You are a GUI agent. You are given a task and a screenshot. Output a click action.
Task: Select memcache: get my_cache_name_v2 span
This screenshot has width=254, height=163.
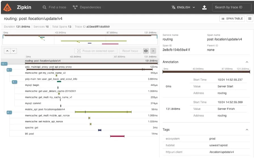point(91,74)
